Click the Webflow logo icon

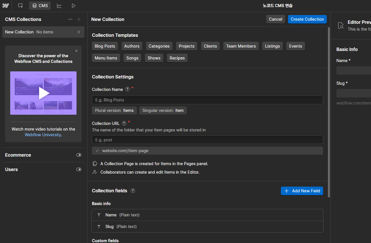click(x=6, y=6)
